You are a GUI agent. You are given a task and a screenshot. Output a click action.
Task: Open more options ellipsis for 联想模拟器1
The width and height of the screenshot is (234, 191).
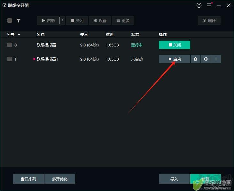point(216,59)
